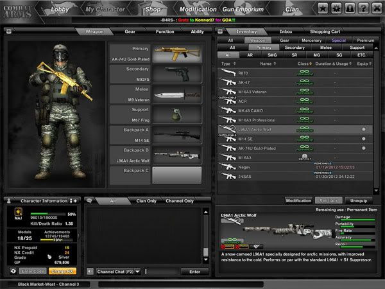This screenshot has height=289, width=385.
Task: Click the inventory panel header icon
Action: pos(220,31)
